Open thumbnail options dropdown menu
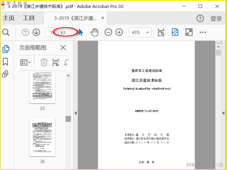The width and height of the screenshot is (227, 170). [x=25, y=63]
